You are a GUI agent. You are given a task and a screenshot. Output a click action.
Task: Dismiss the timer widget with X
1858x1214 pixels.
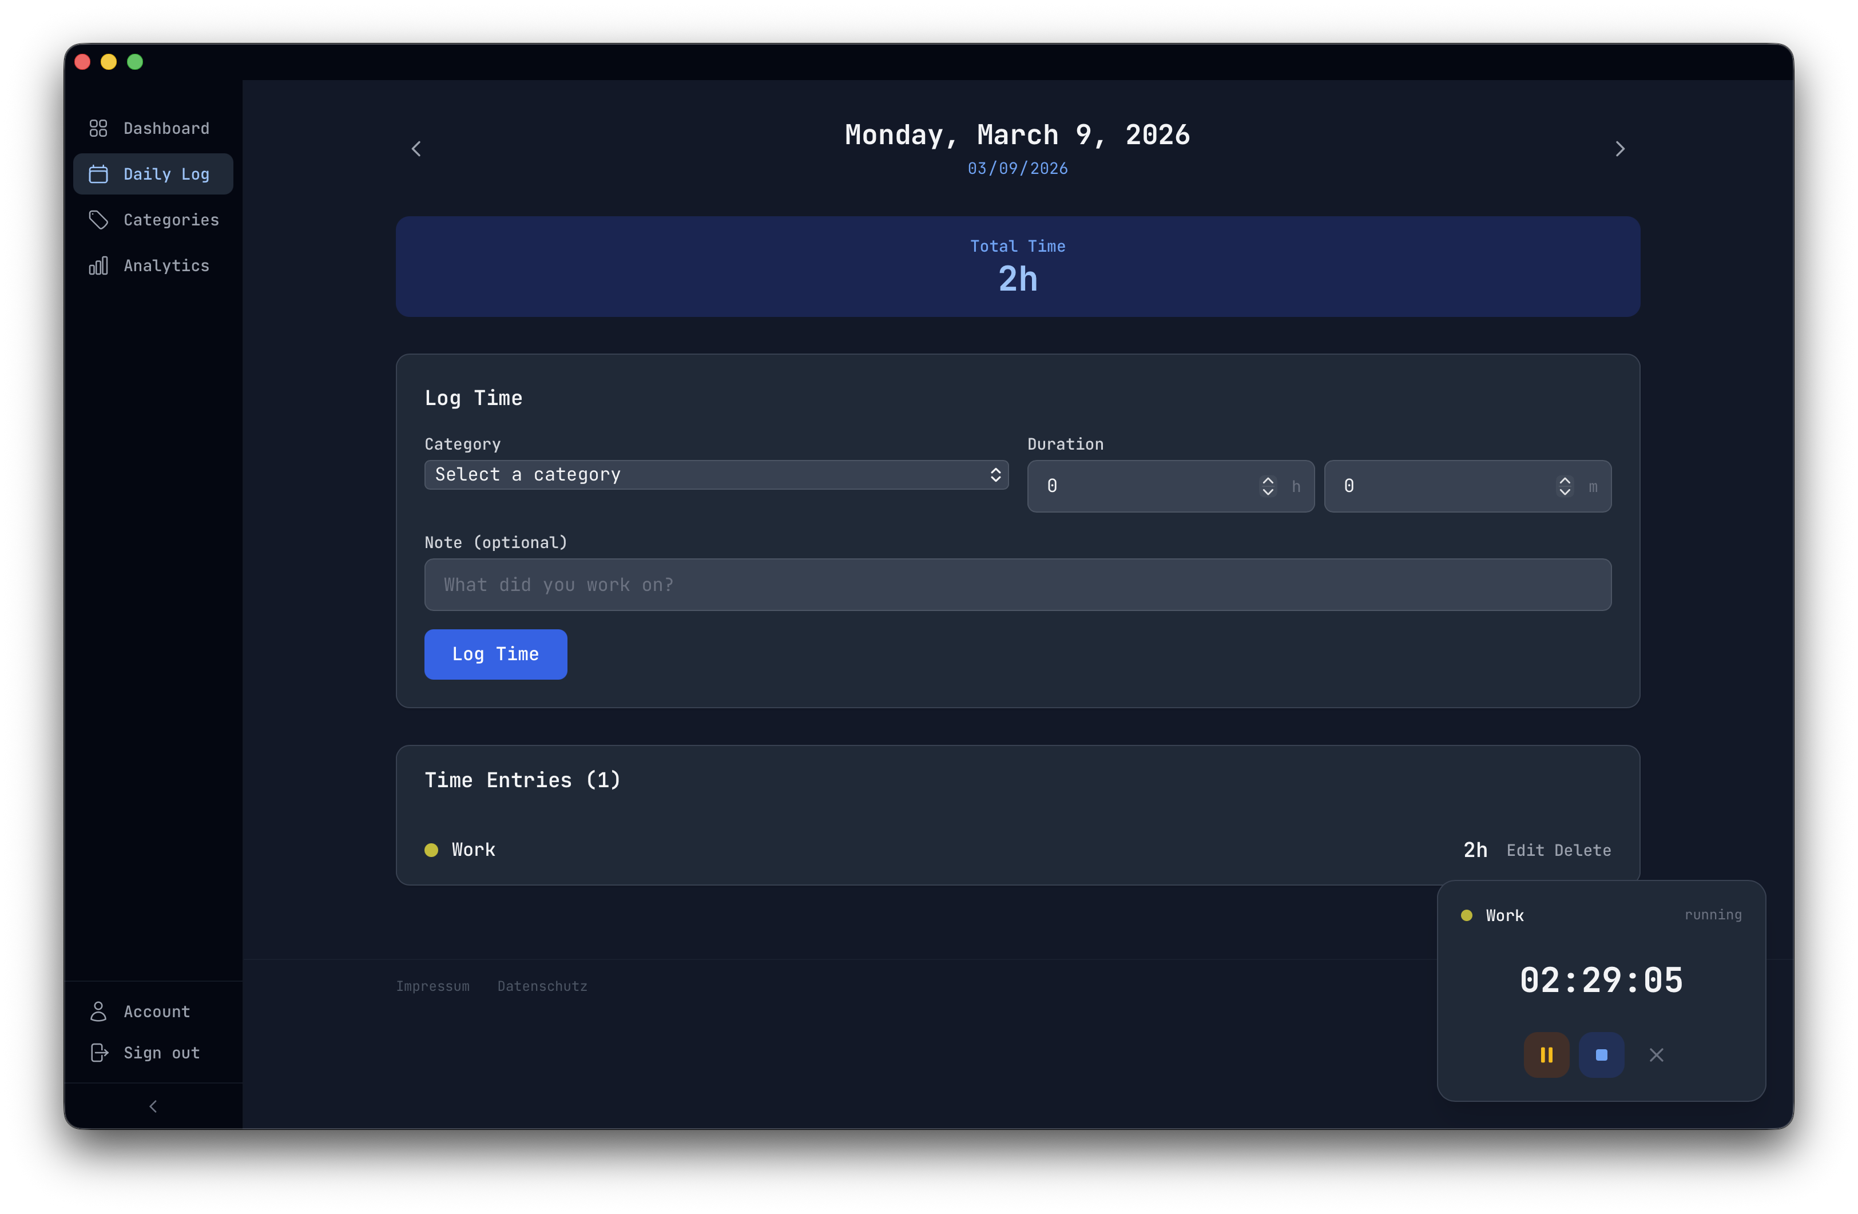tap(1656, 1055)
